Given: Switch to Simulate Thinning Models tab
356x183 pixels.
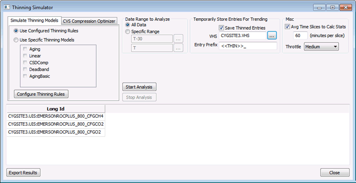Looking at the screenshot, I should [34, 20].
